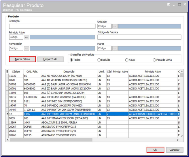Click the grid column selector icon
The image size is (189, 157).
click(7, 72)
